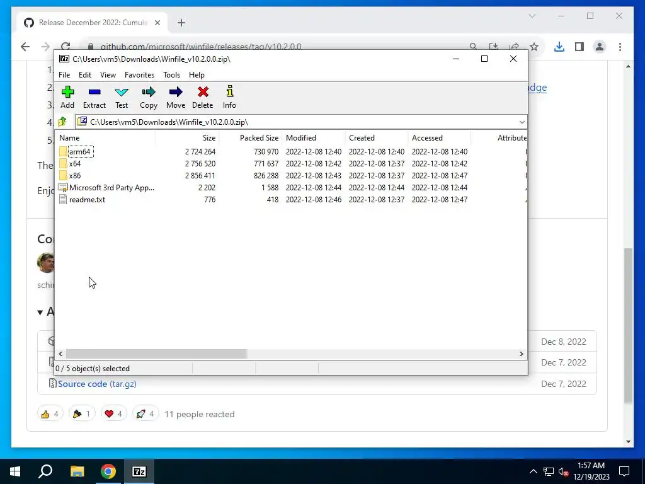Sort by Modified column header
This screenshot has height=484, width=645.
[313, 138]
